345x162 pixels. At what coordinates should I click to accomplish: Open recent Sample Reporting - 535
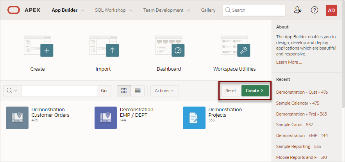(x=299, y=146)
